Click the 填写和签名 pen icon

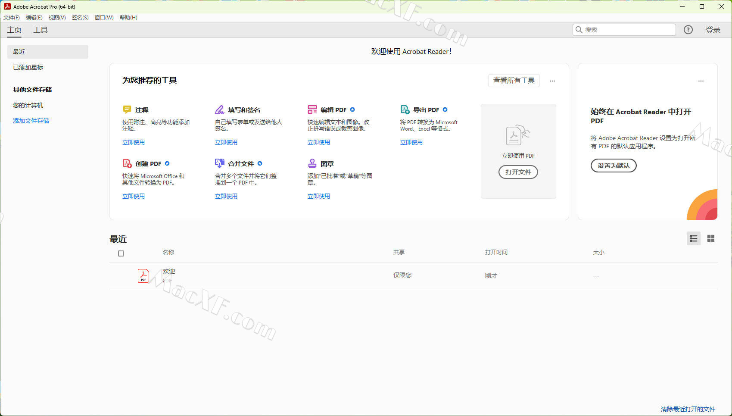click(x=219, y=109)
